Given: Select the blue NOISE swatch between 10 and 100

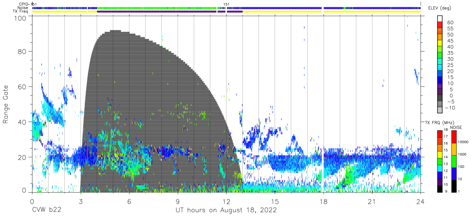Looking at the screenshot, I should [x=454, y=173].
